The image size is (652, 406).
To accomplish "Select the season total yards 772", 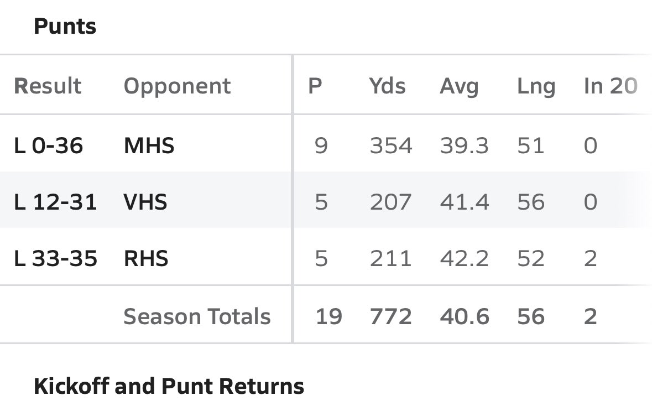I will tap(391, 316).
